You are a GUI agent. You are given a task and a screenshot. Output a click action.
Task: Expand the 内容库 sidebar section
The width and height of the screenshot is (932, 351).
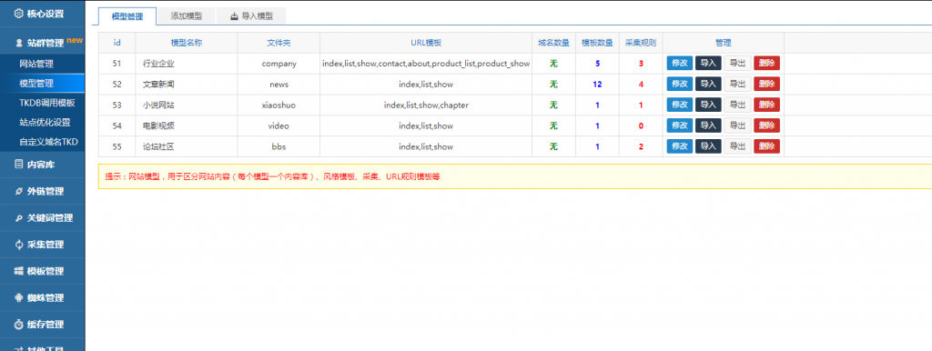(42, 165)
